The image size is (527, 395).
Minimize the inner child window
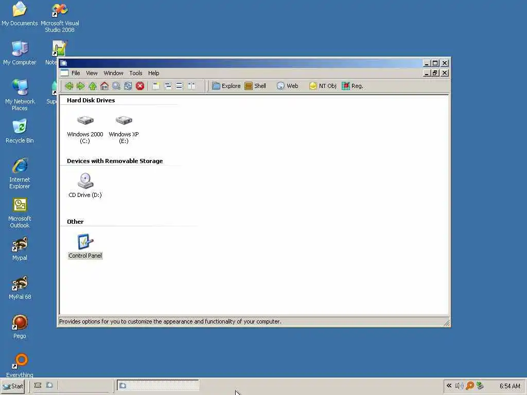427,73
